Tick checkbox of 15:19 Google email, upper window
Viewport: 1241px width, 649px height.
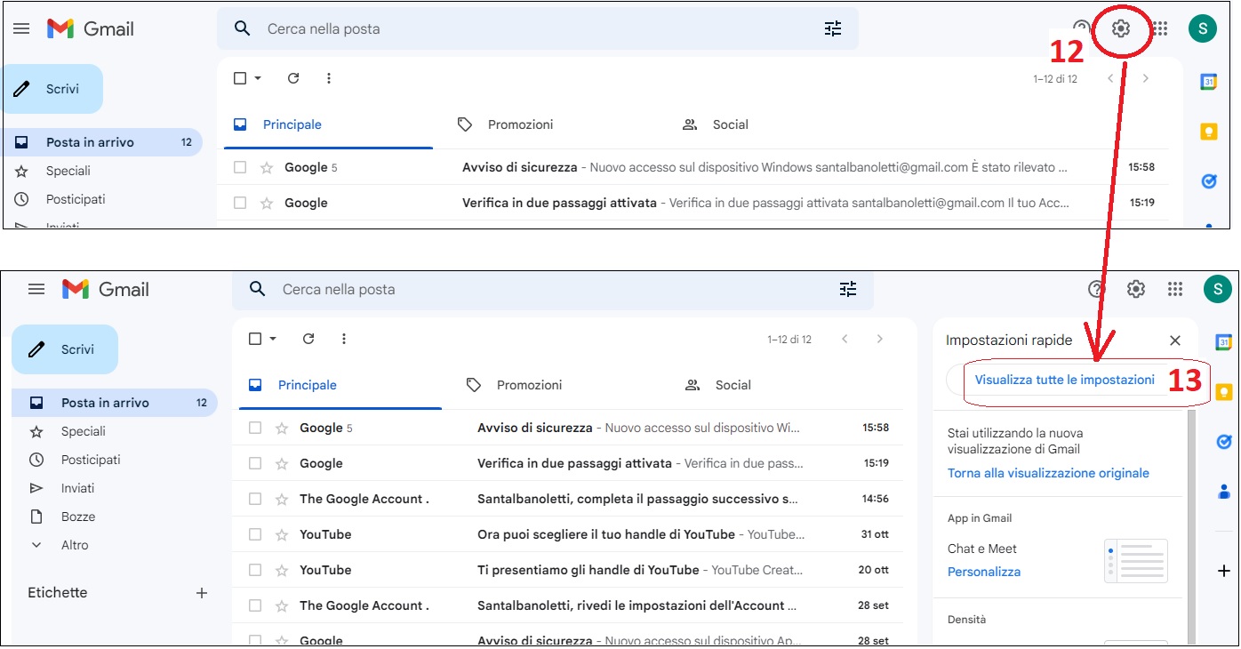click(240, 203)
